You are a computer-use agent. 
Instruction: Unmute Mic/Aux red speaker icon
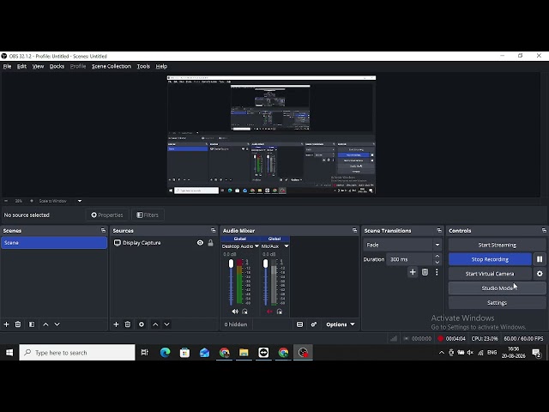(x=269, y=312)
